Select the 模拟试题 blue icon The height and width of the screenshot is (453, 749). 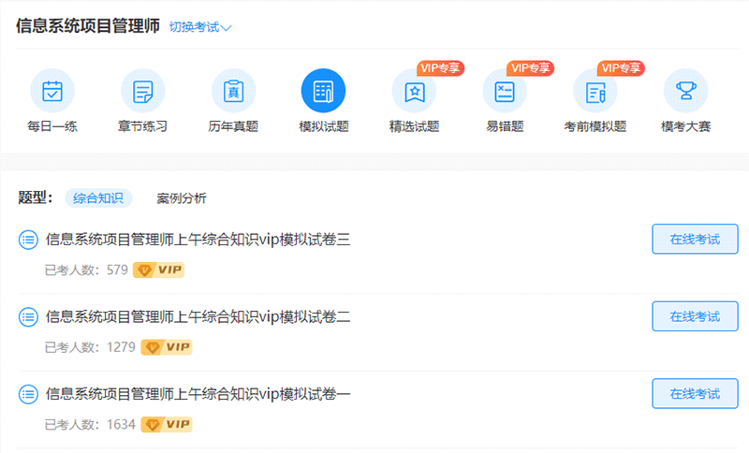[x=323, y=92]
